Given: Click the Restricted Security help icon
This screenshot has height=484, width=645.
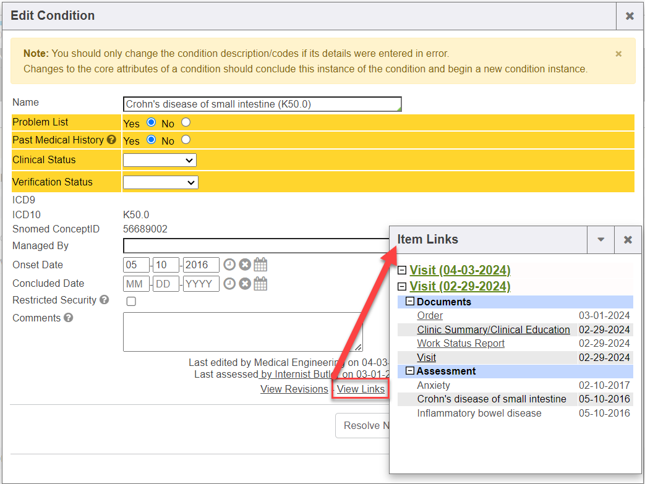Looking at the screenshot, I should [x=105, y=300].
